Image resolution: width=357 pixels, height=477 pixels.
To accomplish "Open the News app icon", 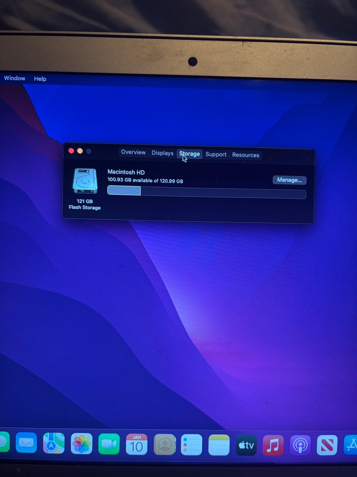I will (x=327, y=445).
